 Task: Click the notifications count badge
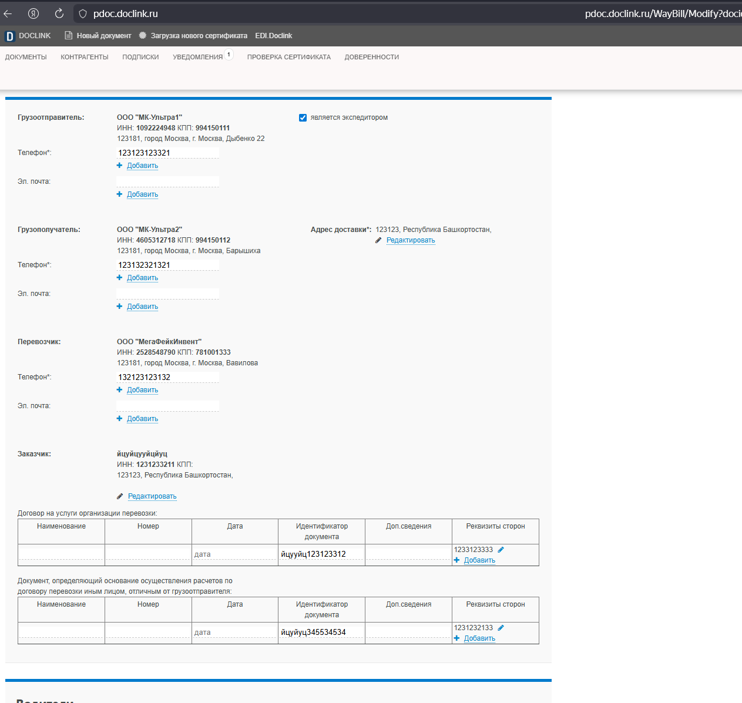(x=229, y=54)
